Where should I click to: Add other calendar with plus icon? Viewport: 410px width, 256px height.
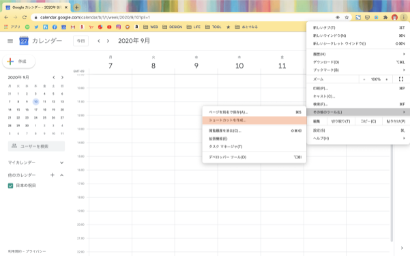(53, 175)
